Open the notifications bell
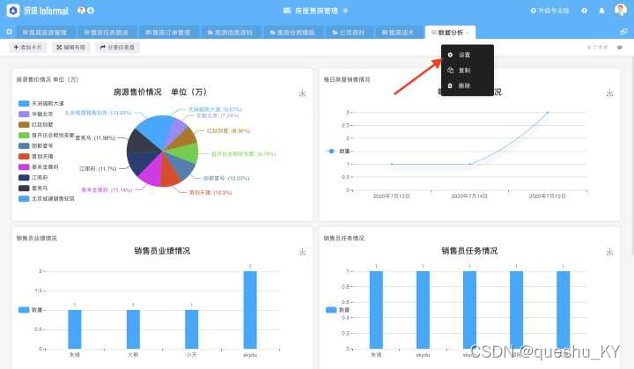Viewport: 634px width, 369px height. coord(601,11)
